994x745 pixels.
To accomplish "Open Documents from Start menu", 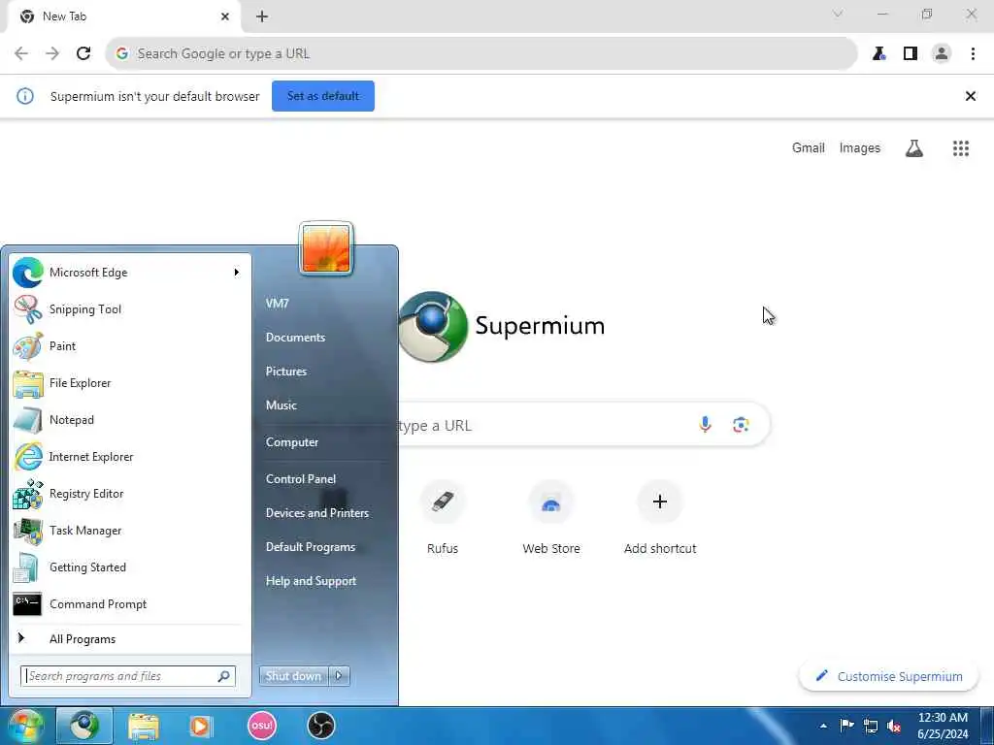I will [x=295, y=337].
